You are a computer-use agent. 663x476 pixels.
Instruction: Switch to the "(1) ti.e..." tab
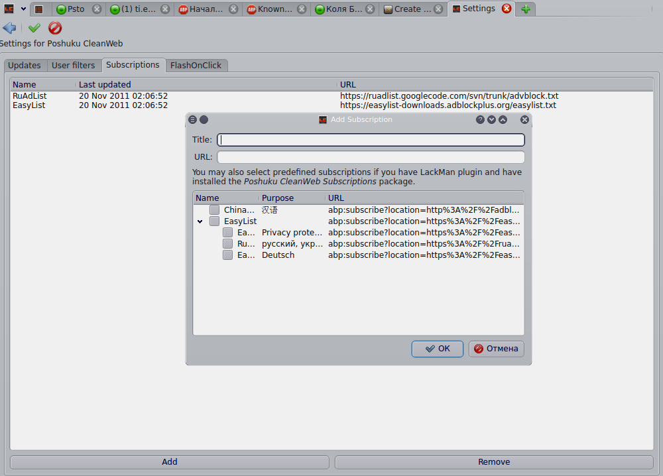[x=135, y=9]
